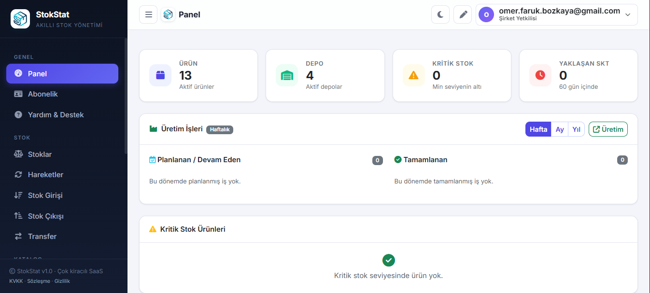Select the Ay period option
The height and width of the screenshot is (293, 650).
(x=560, y=129)
